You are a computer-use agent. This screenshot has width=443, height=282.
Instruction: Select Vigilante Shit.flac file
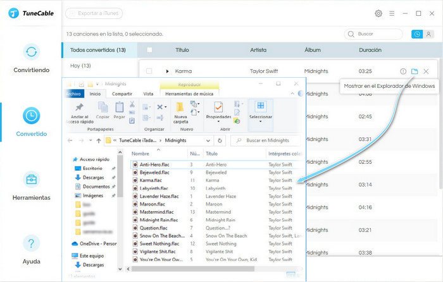point(158,252)
